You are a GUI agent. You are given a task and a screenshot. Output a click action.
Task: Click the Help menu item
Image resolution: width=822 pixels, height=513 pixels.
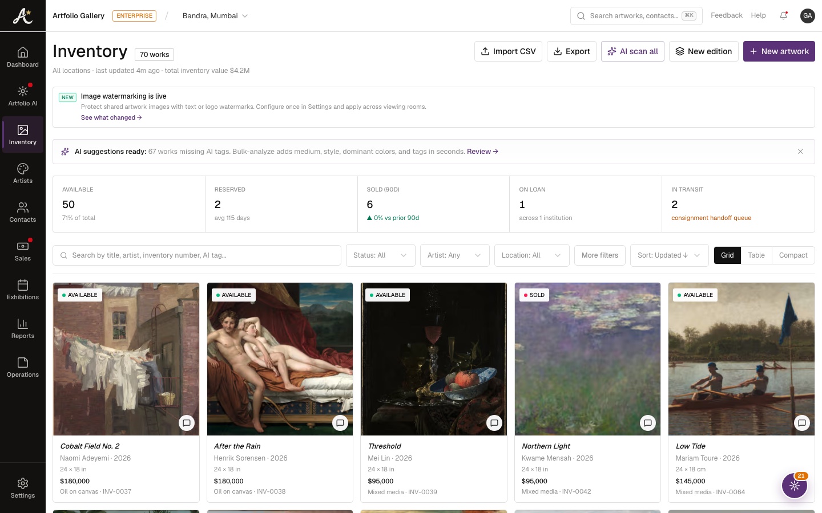point(759,15)
